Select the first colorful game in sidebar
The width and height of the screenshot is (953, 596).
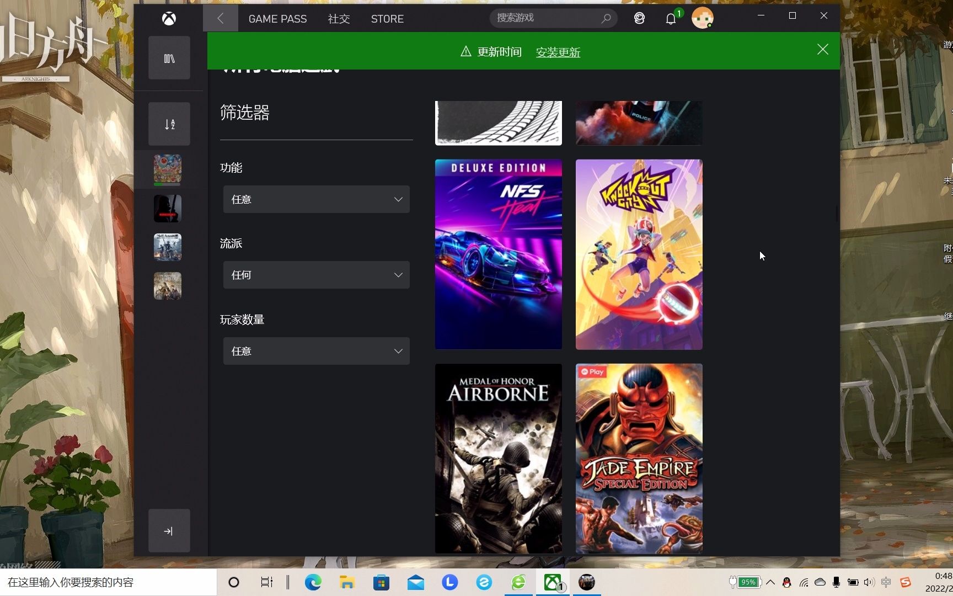pos(168,169)
